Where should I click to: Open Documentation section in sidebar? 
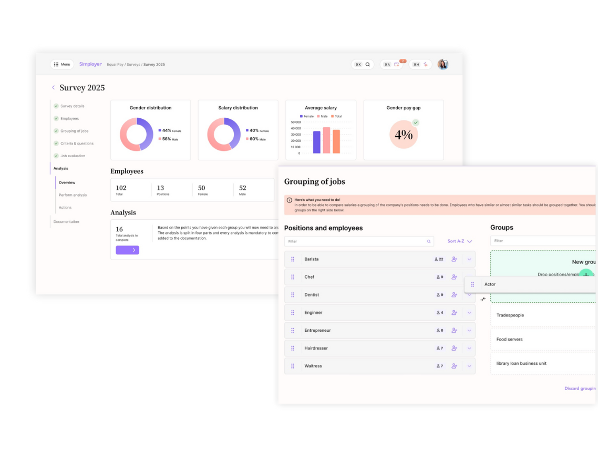point(66,222)
